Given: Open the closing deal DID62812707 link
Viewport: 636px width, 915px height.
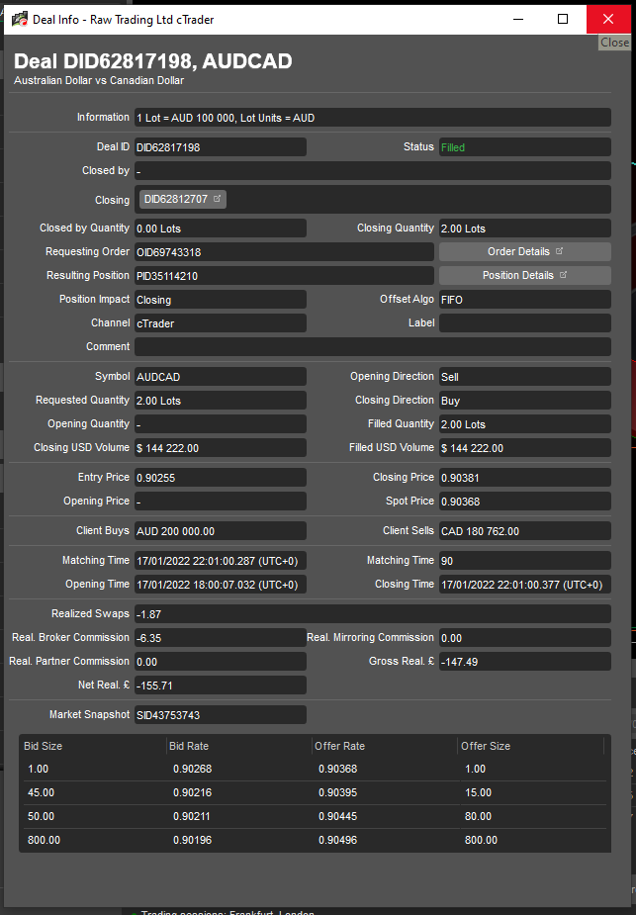Looking at the screenshot, I should [x=183, y=199].
